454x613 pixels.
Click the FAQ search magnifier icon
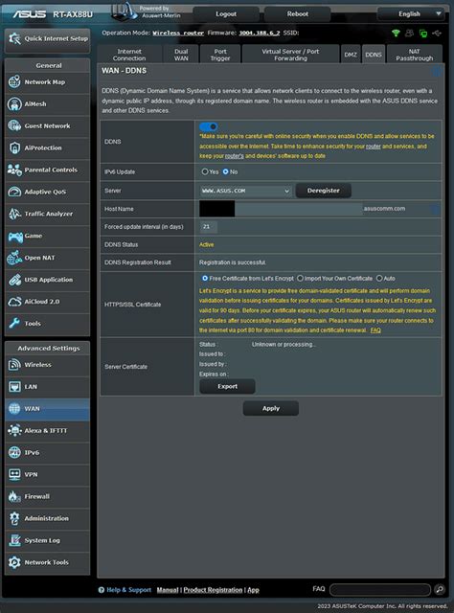point(440,589)
